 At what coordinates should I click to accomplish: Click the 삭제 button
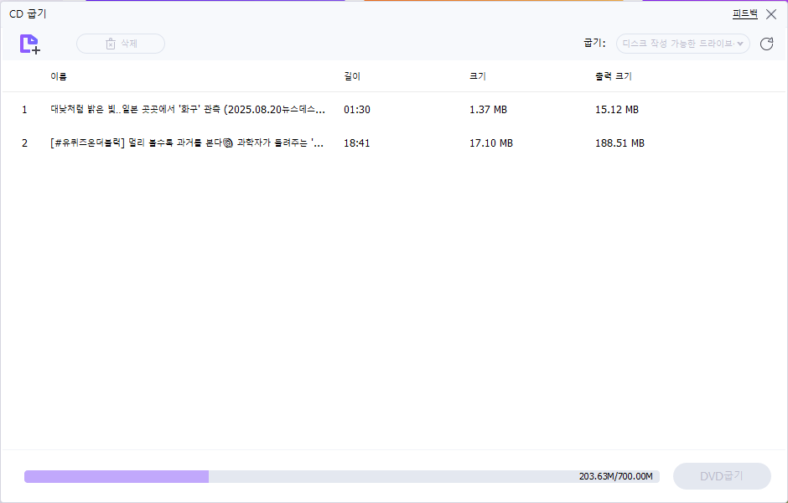click(120, 44)
